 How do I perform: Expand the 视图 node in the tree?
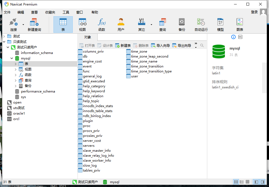coord(16,69)
